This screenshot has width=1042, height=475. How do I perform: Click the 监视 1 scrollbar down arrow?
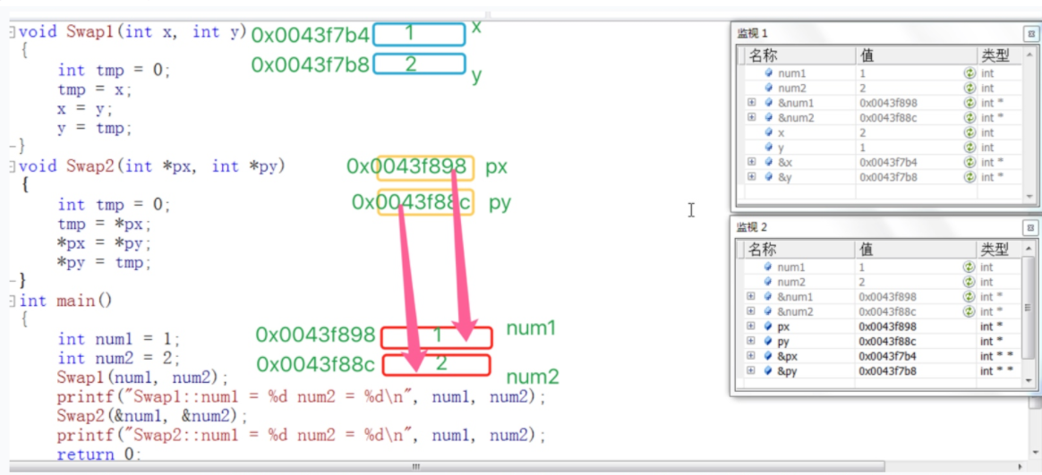[x=1029, y=196]
